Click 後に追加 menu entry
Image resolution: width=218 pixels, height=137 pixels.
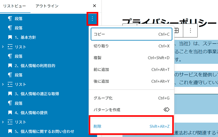click(x=131, y=81)
